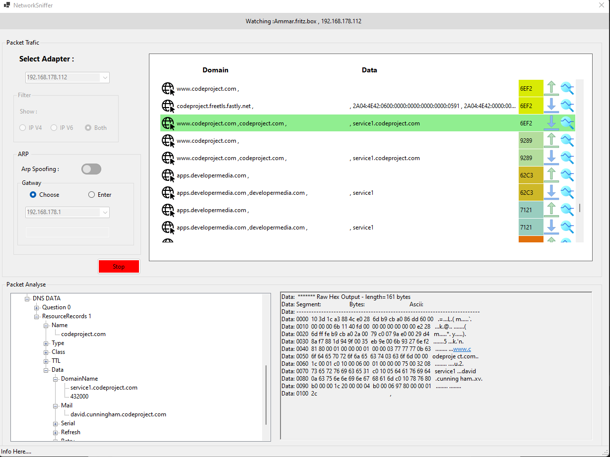Screen dimensions: 610x457
Task: Click the down arrow next to 7121
Action: click(551, 227)
